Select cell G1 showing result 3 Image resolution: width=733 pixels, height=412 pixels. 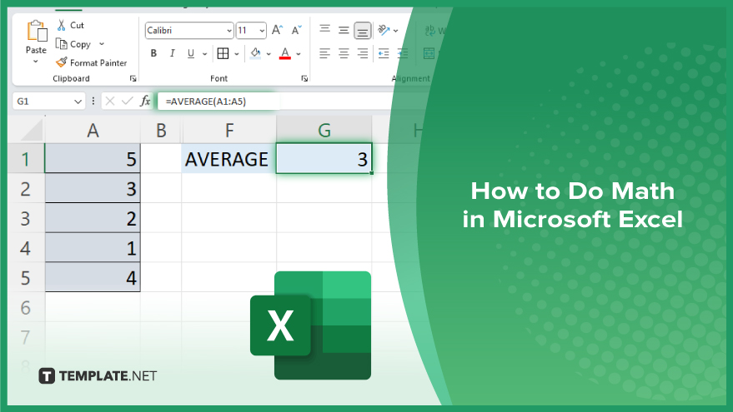pos(324,159)
